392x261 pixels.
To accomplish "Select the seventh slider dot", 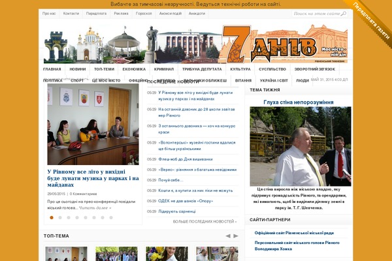I will (103, 217).
